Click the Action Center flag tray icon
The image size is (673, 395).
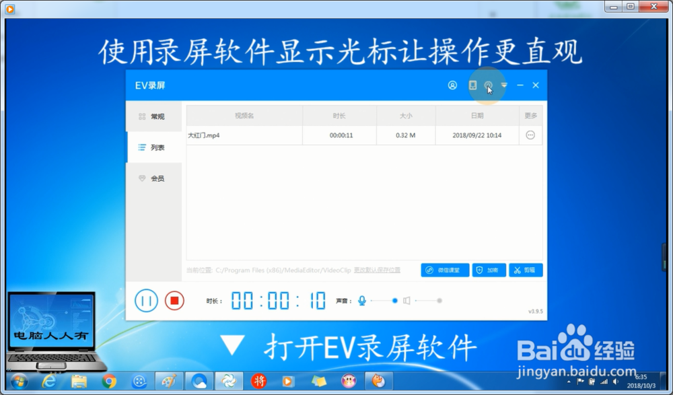point(580,382)
